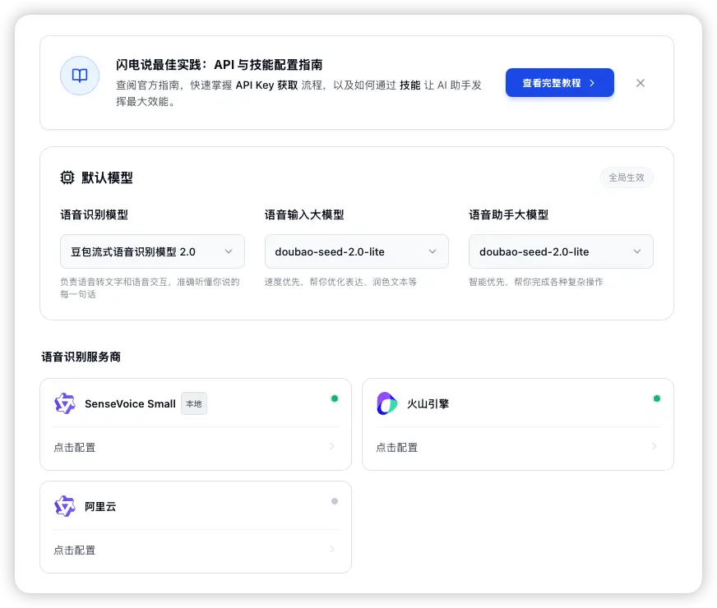Click the 语音助手大模型 label
Image resolution: width=717 pixels, height=608 pixels.
click(508, 214)
